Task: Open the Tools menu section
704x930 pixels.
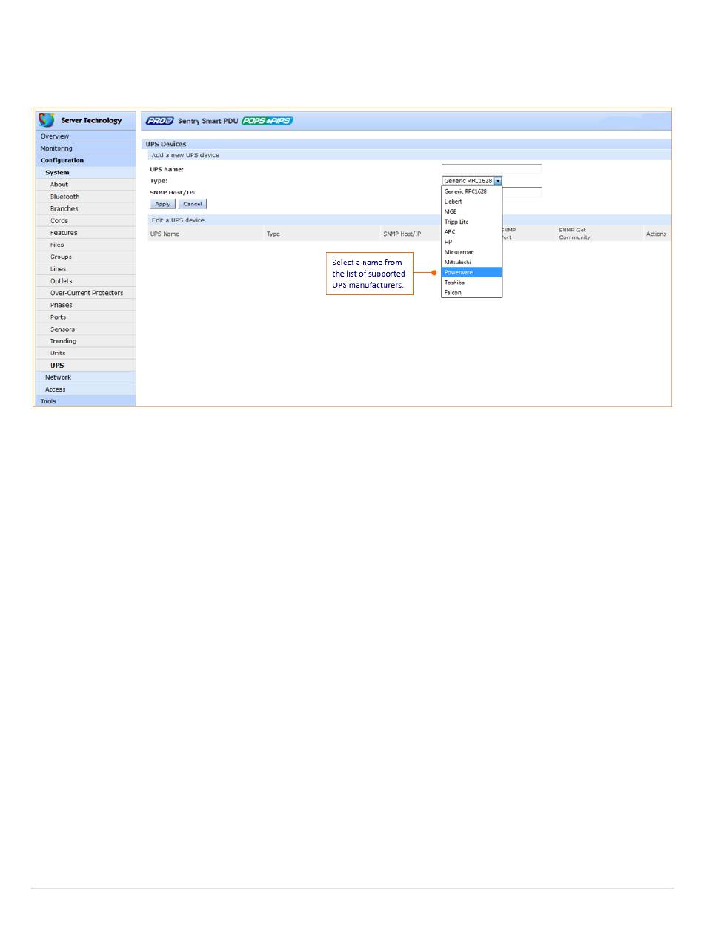Action: point(85,401)
